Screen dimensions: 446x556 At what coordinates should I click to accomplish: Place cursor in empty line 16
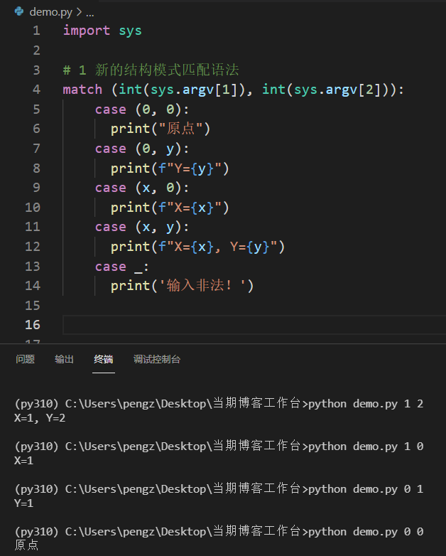[x=254, y=325]
